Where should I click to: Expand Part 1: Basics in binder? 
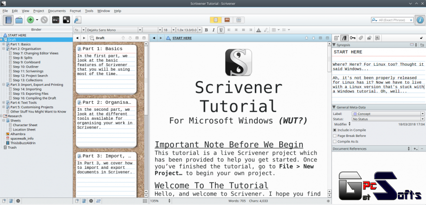click(4, 44)
